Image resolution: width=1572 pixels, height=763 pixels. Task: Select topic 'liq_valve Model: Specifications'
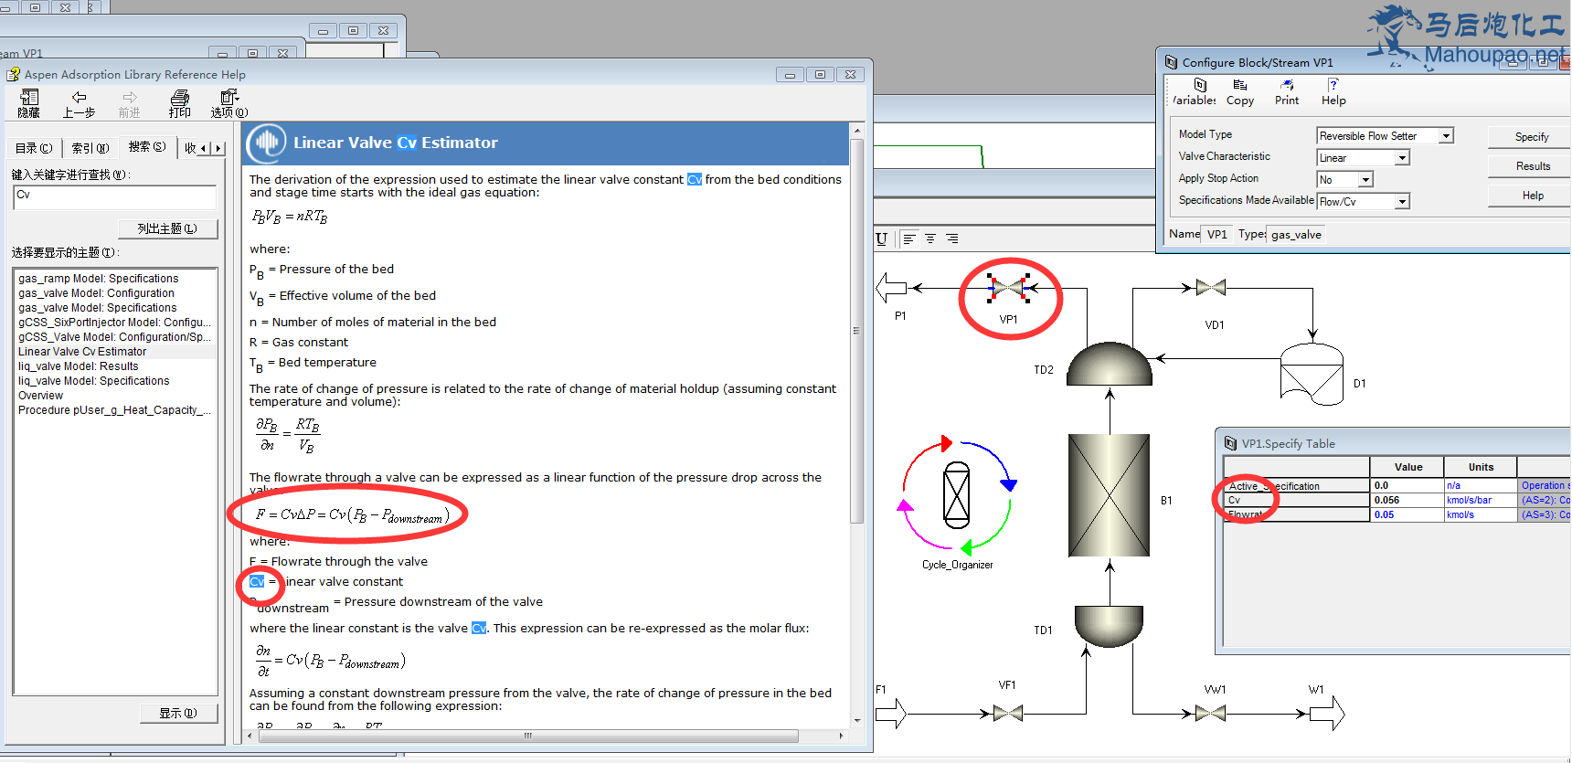pos(93,381)
